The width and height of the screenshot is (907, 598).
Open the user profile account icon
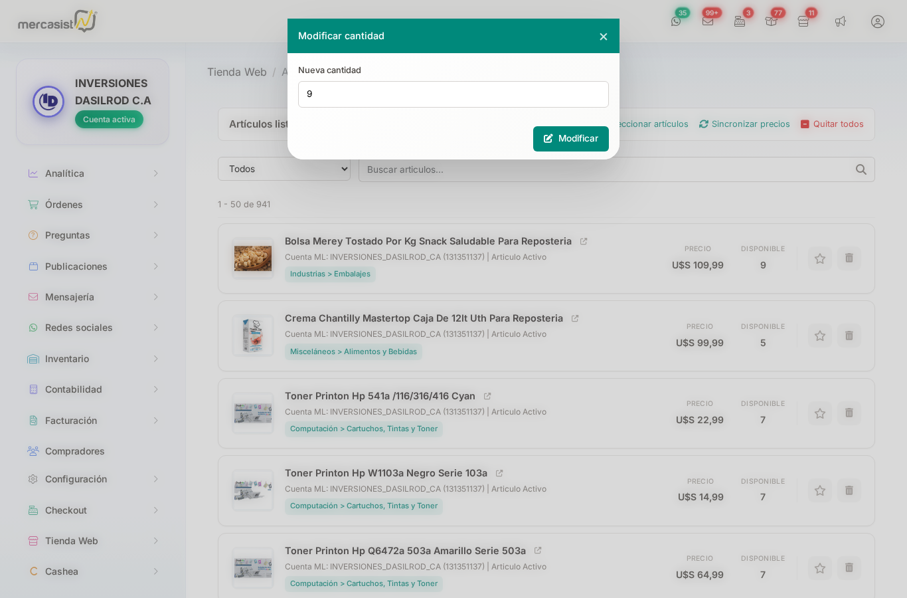(x=878, y=21)
